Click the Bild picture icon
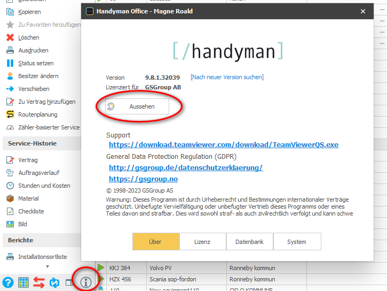 [10, 224]
